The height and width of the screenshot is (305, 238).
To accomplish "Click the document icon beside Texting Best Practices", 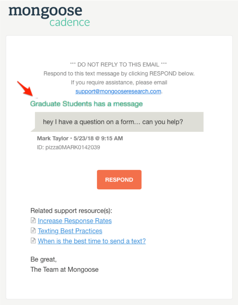I will [x=33, y=231].
